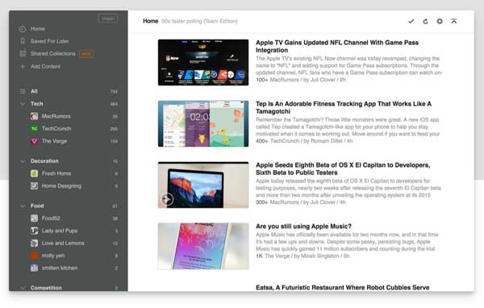Click the Saved For Later bookmark icon
This screenshot has height=308, width=484.
coord(23,41)
